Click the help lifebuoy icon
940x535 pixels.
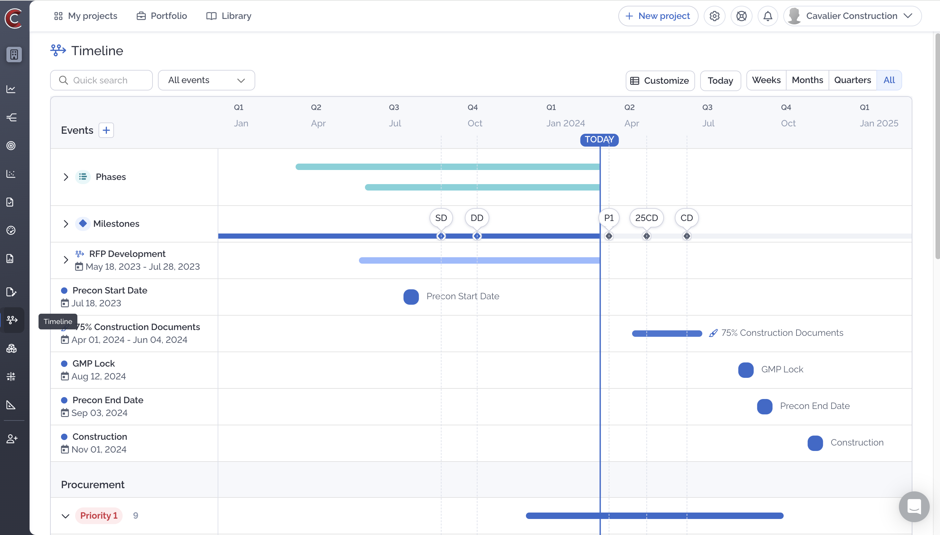(x=741, y=16)
